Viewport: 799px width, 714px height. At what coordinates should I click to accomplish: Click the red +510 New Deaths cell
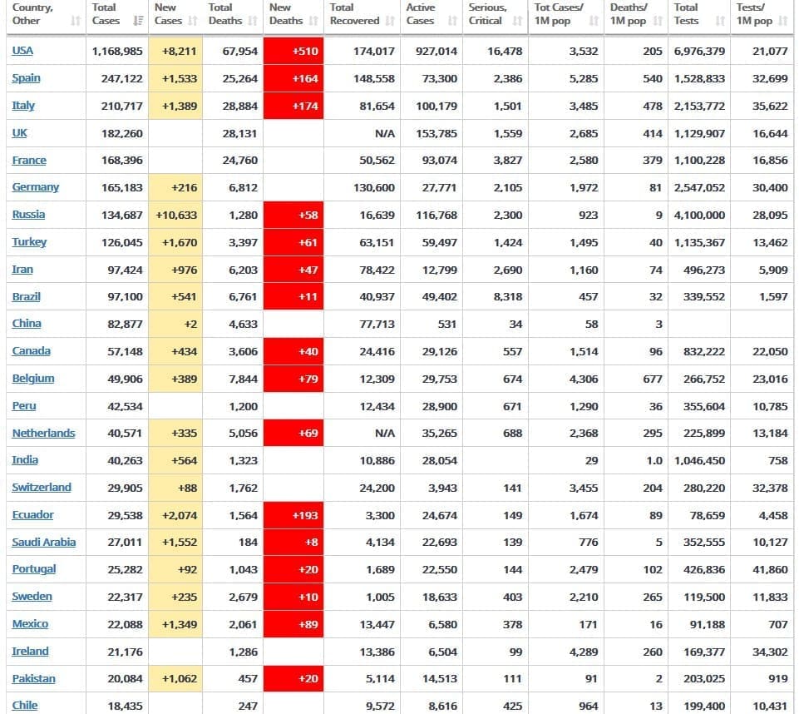(x=293, y=51)
